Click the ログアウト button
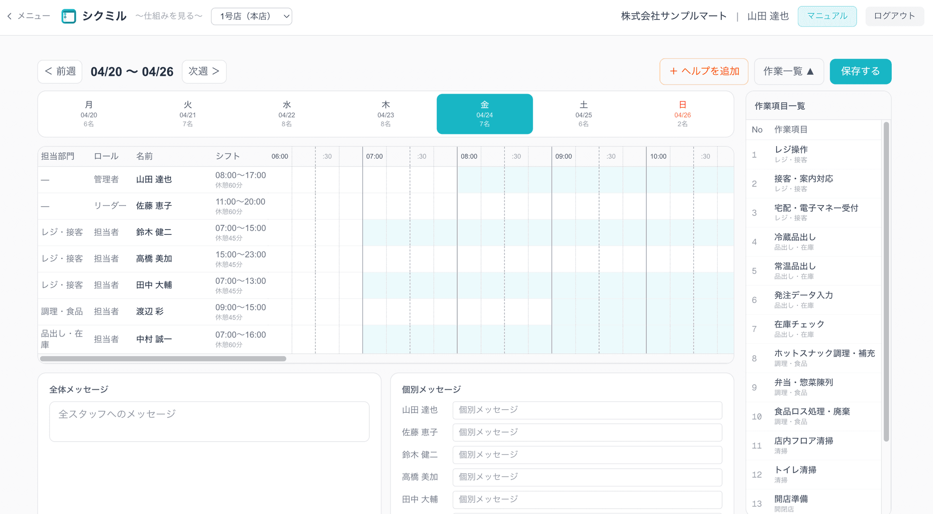Screen dimensions: 933x514 tap(894, 16)
